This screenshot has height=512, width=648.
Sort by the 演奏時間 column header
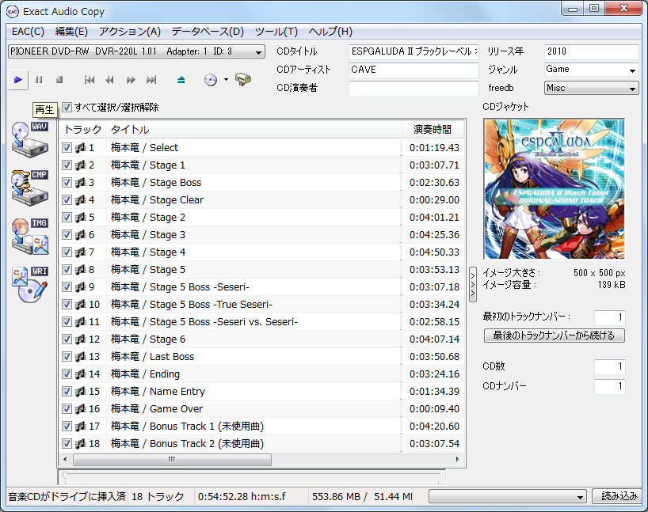pyautogui.click(x=433, y=130)
